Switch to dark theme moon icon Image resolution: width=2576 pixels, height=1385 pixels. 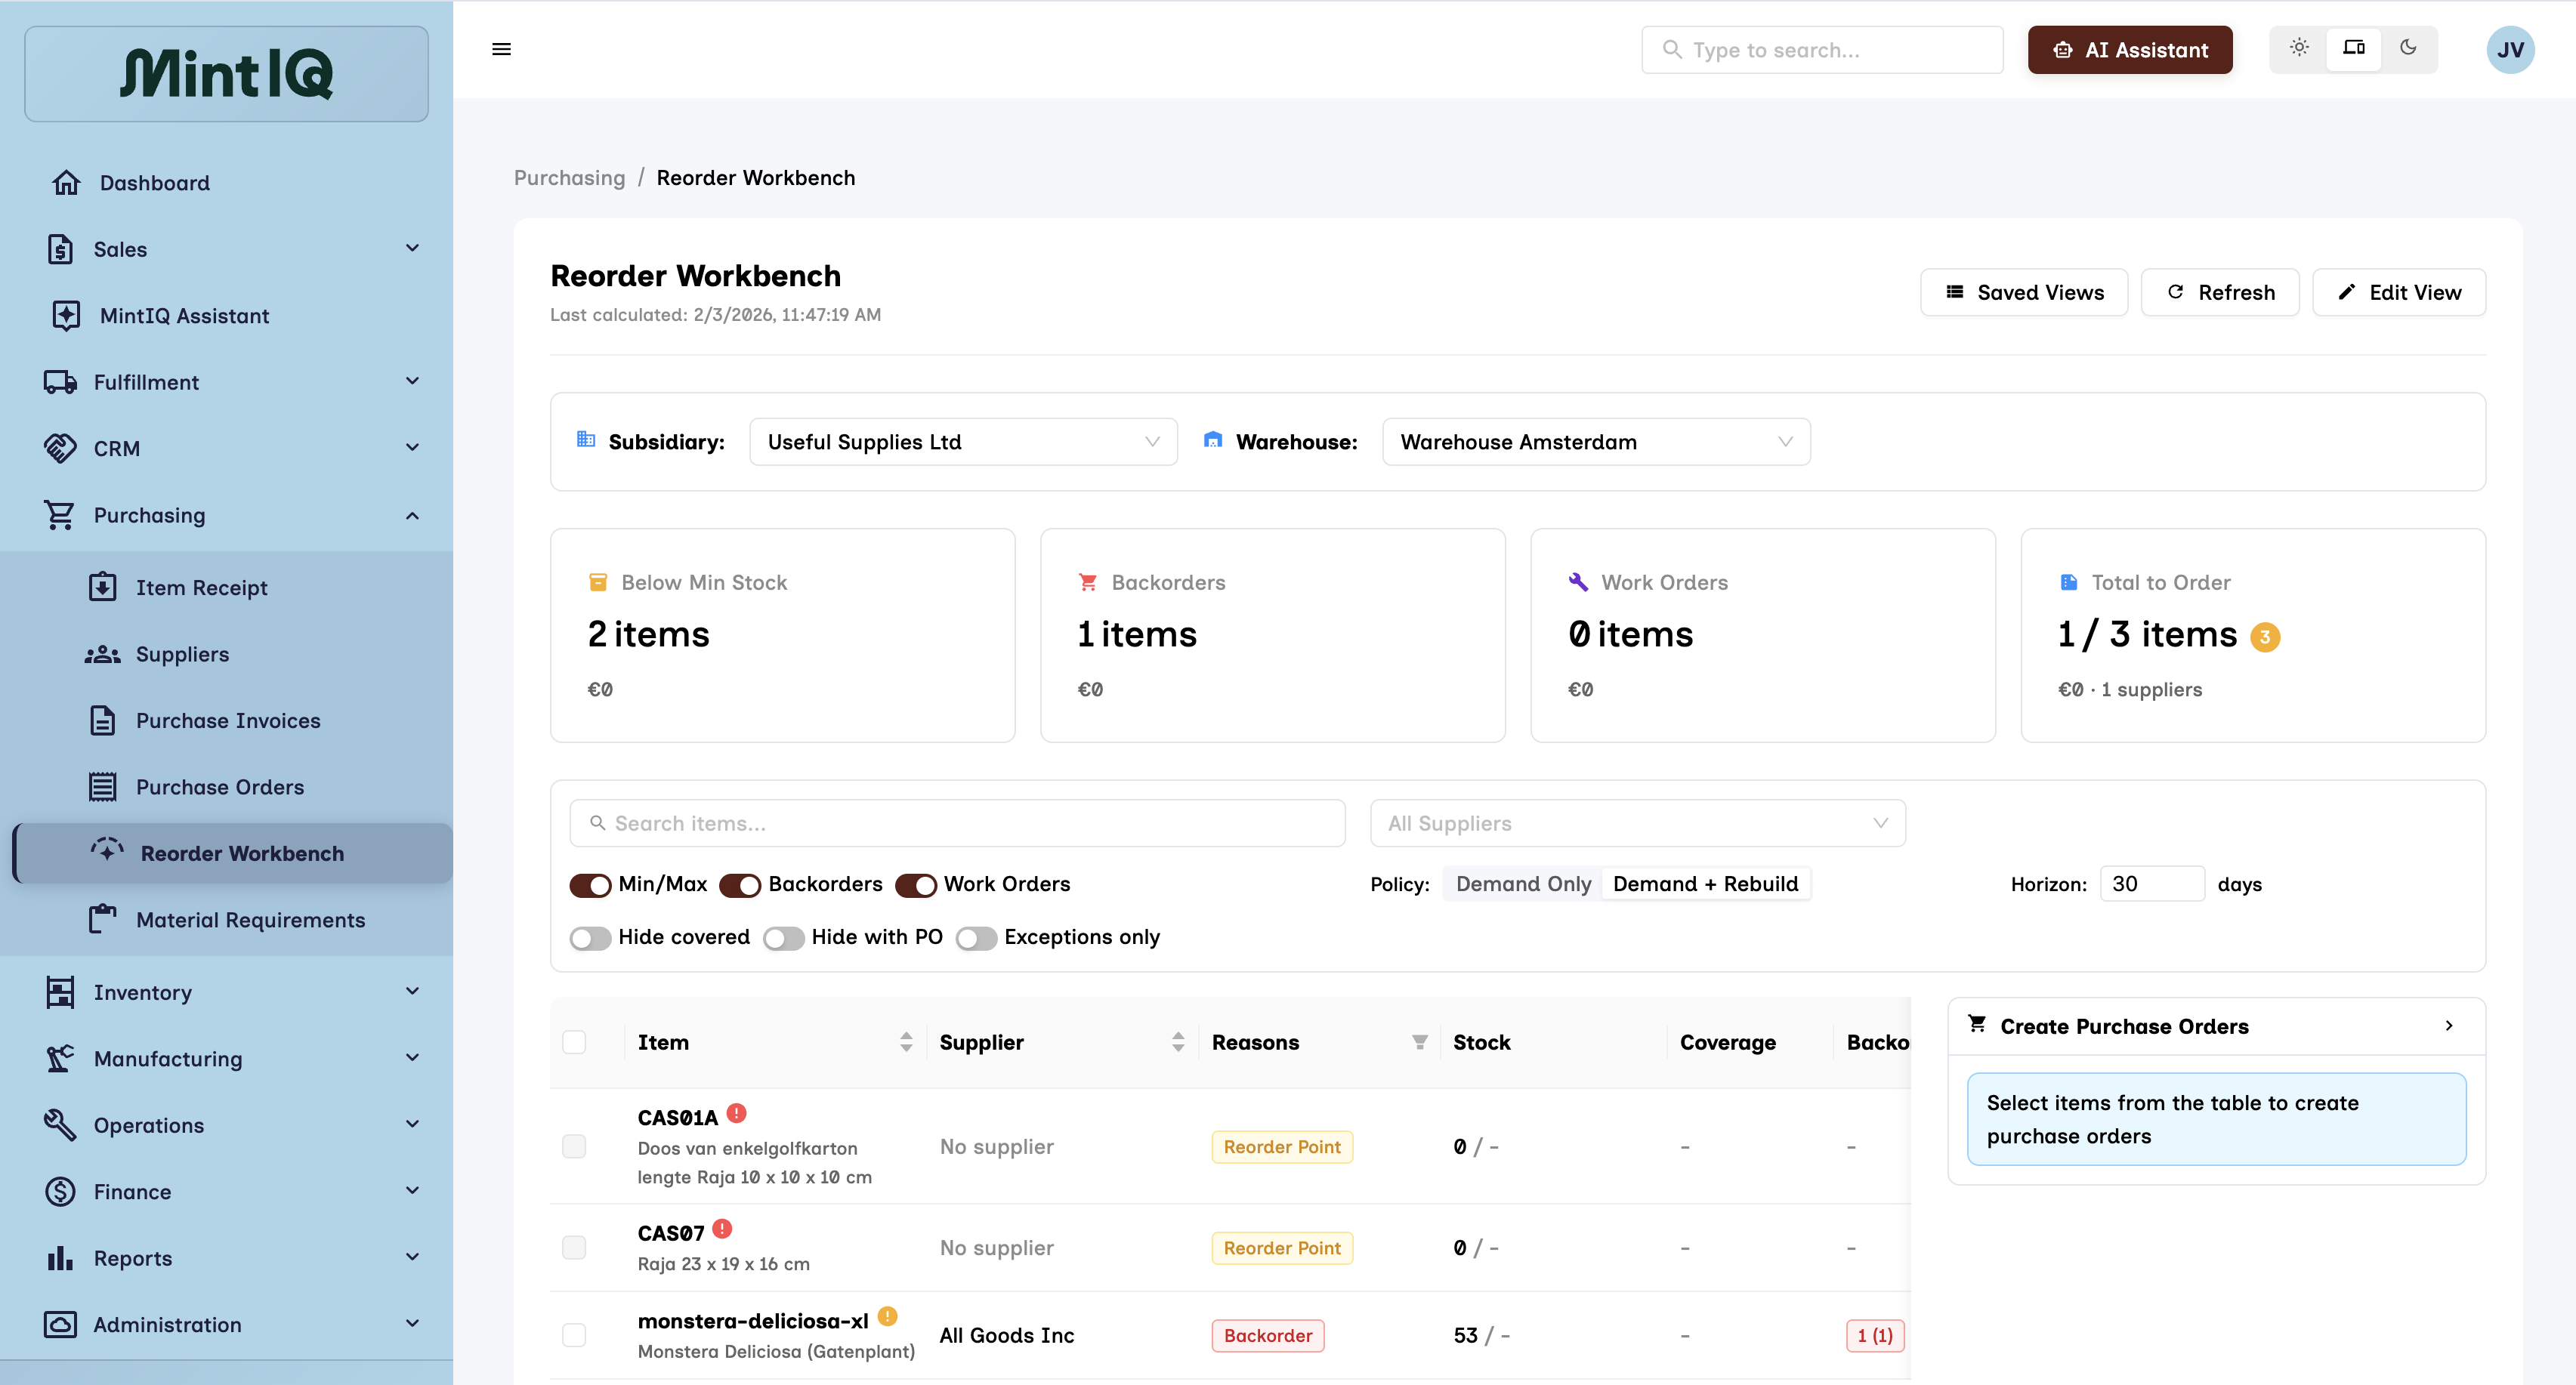tap(2408, 48)
